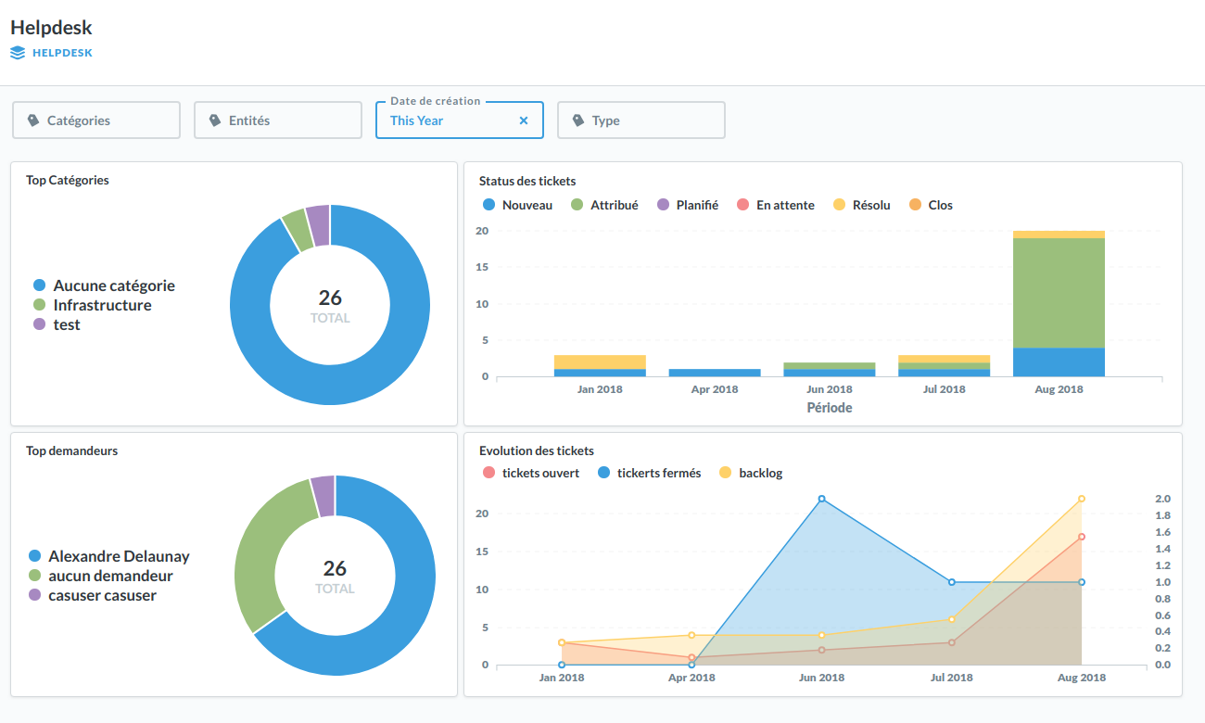Click the purple dot beside casuser casuser

point(34,595)
